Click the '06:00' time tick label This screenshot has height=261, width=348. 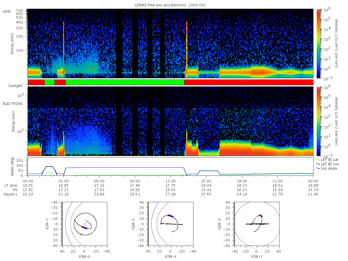click(x=99, y=181)
